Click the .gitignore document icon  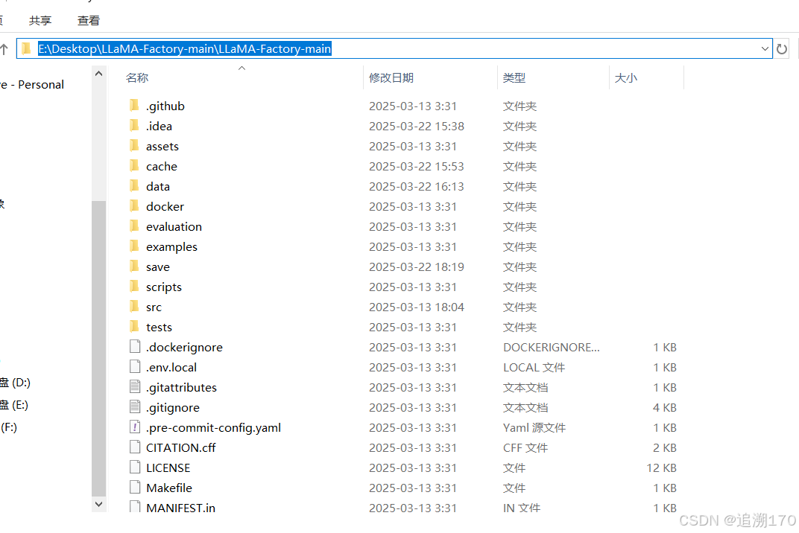[135, 406]
